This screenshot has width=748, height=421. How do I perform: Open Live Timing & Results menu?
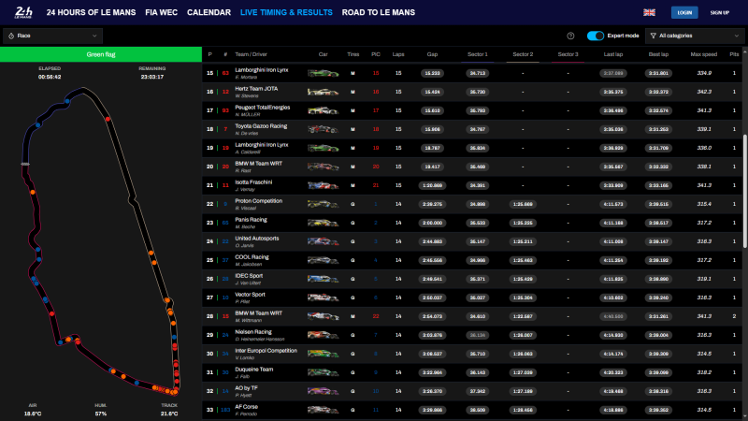(286, 12)
